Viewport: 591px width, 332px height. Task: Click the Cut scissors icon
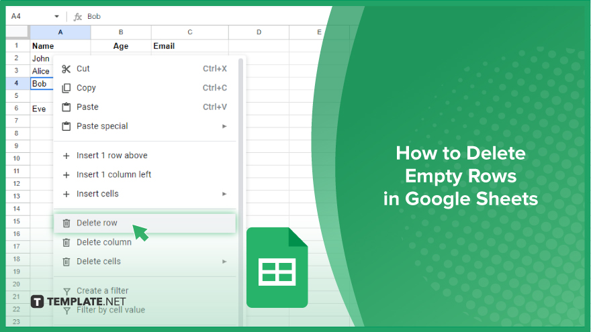66,69
